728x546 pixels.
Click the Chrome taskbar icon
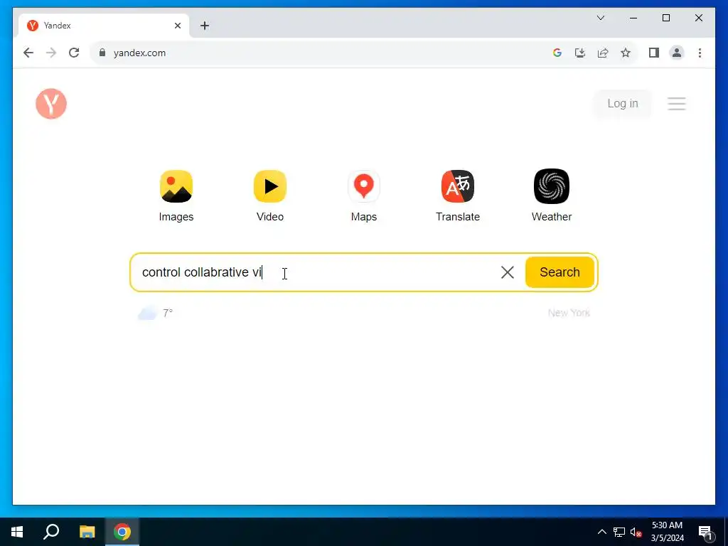pos(122,532)
